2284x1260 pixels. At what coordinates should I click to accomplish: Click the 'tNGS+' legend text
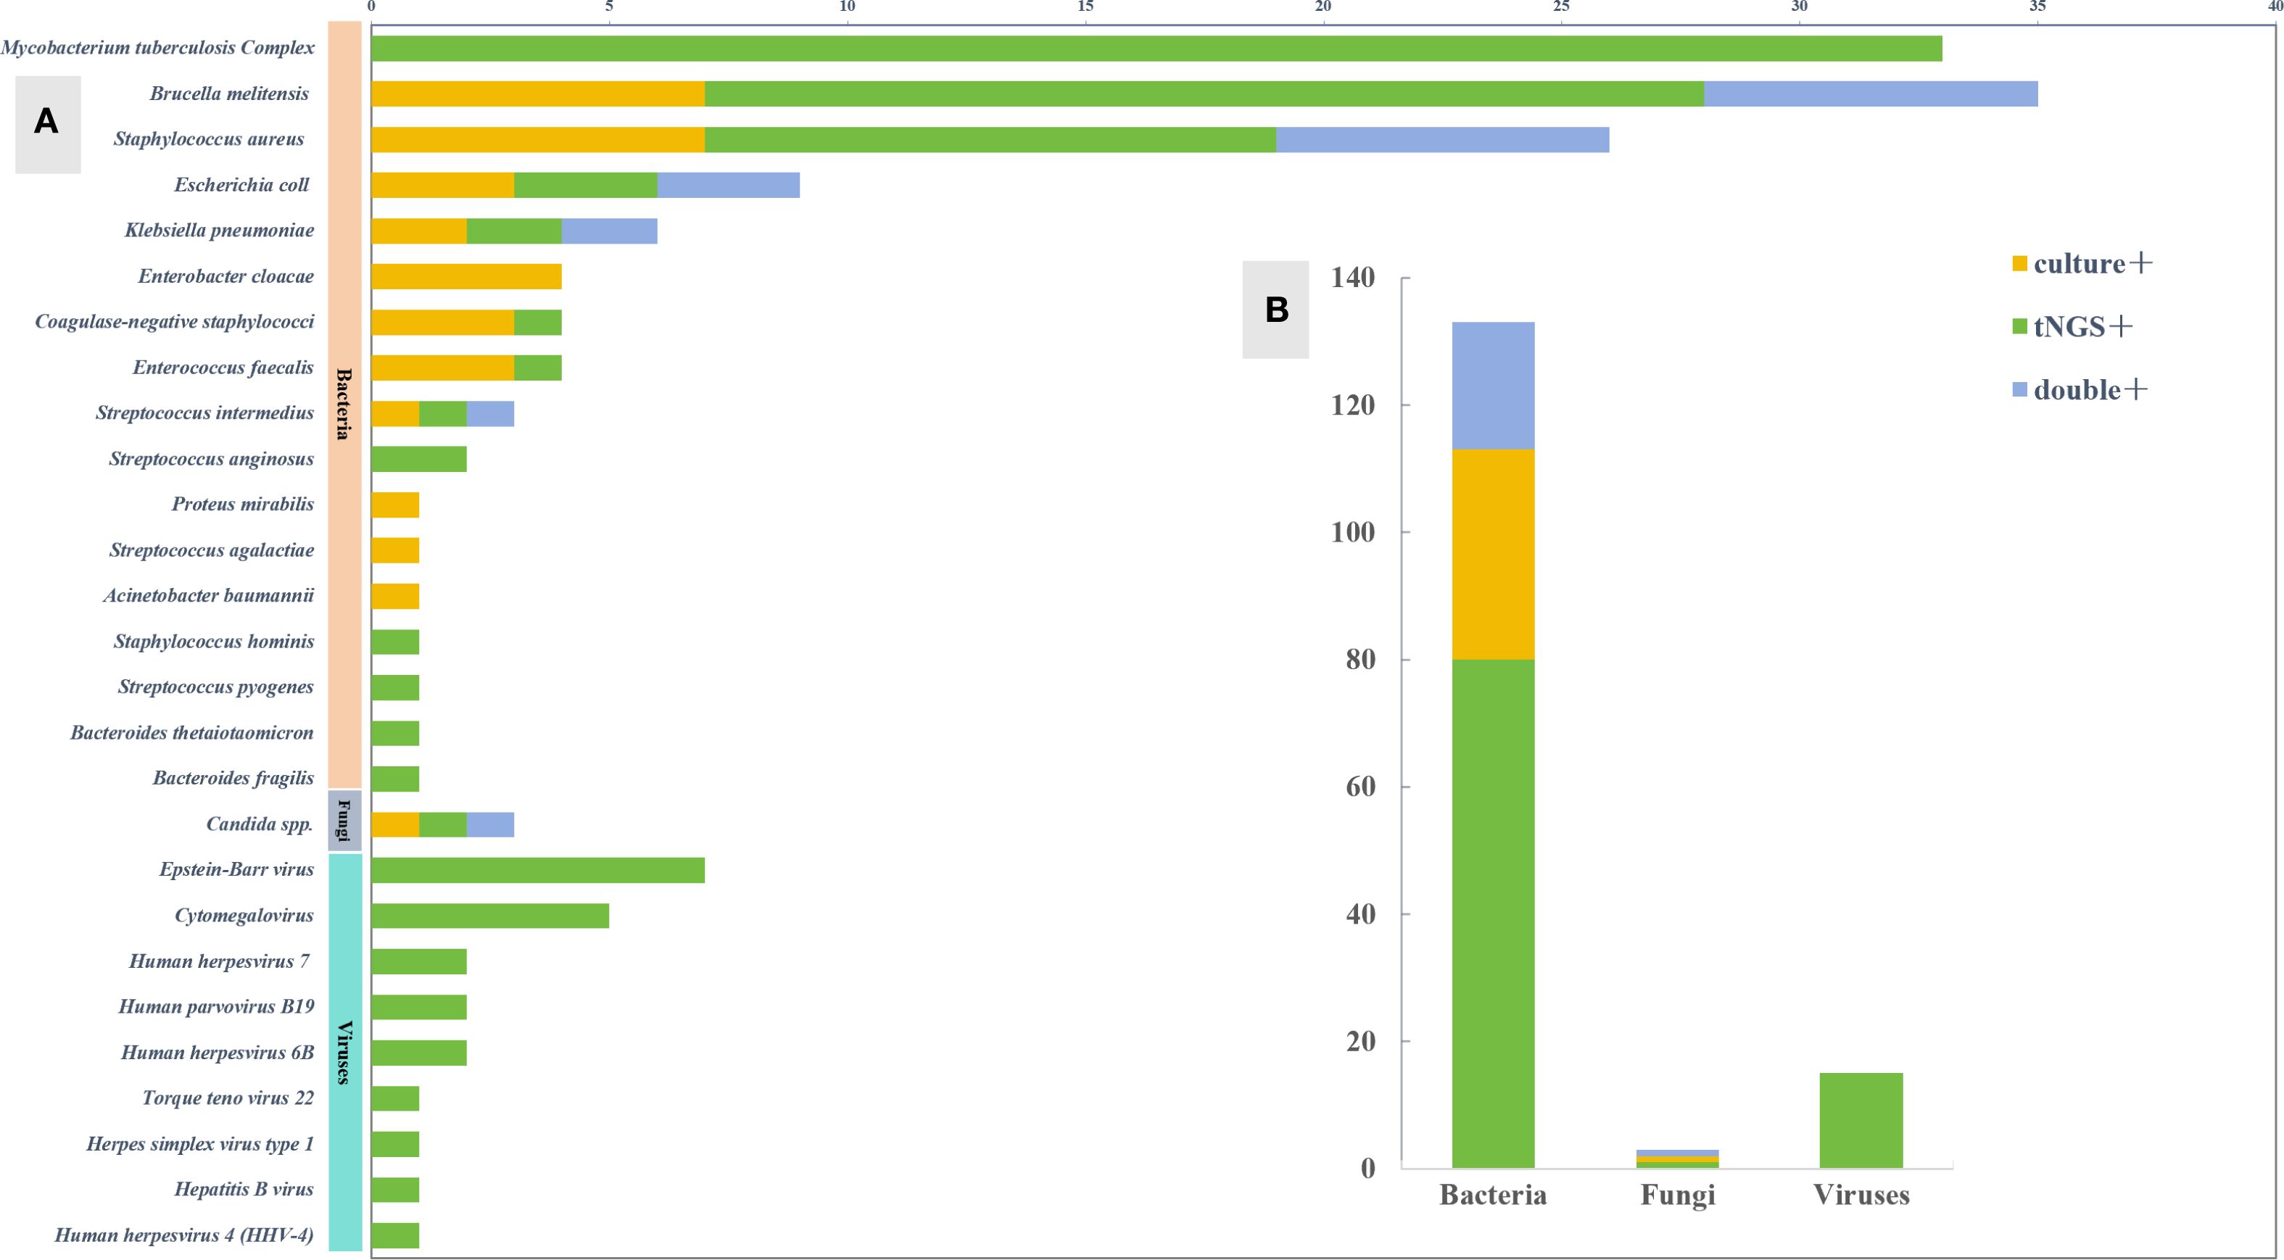point(2082,327)
